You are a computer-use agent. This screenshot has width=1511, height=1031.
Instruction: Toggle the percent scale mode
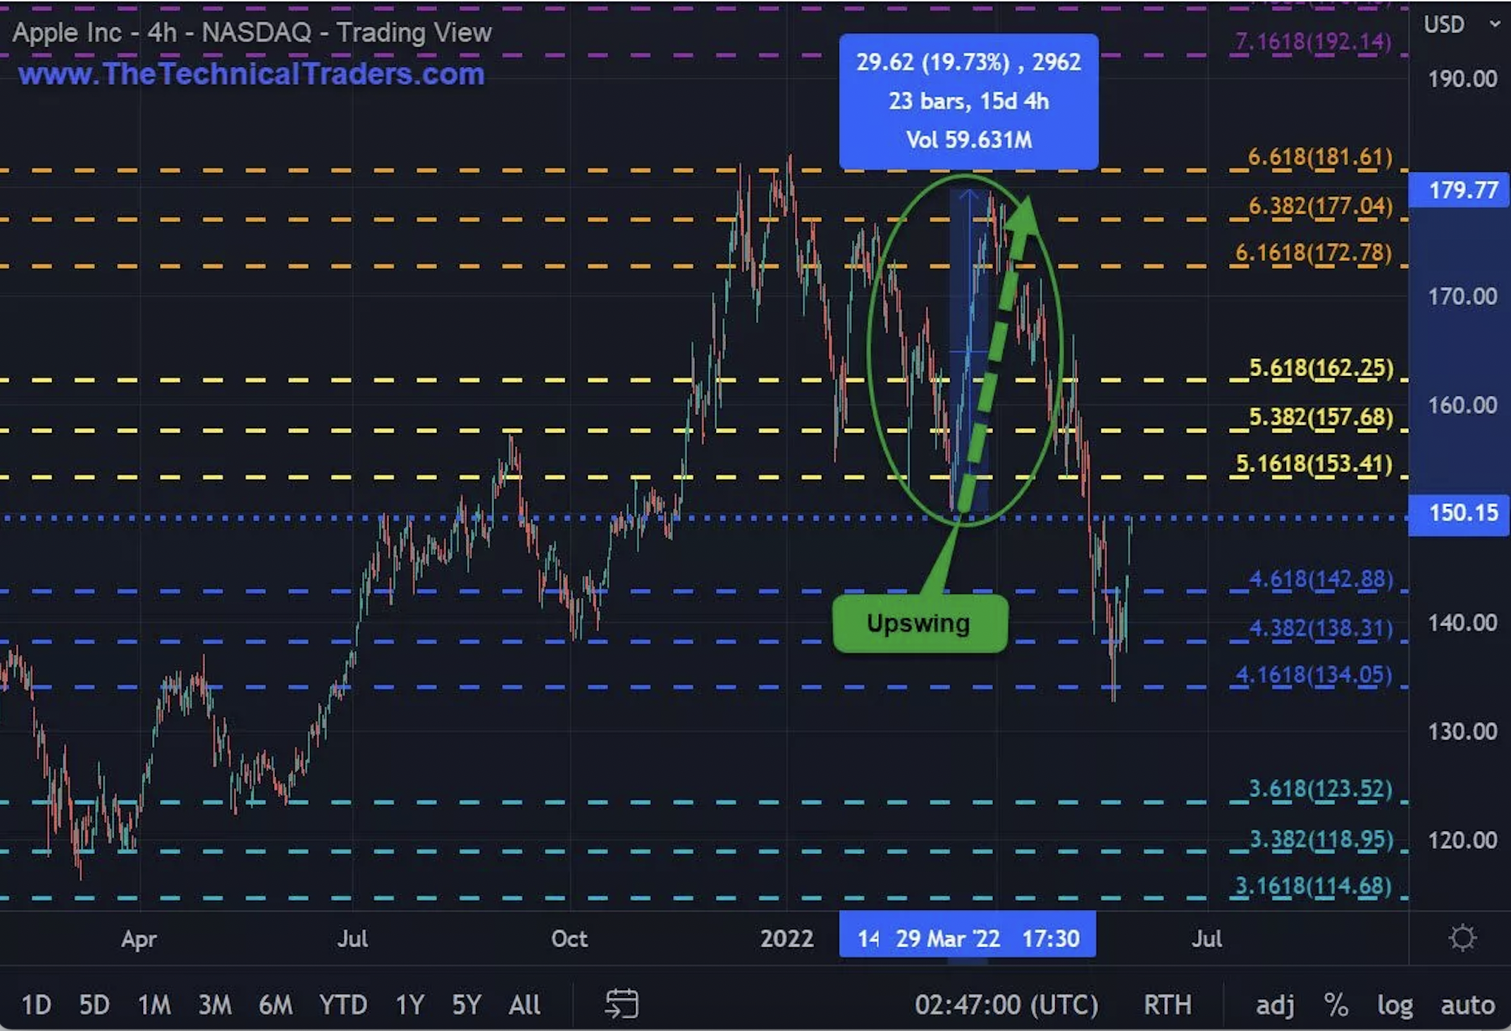click(1336, 1005)
